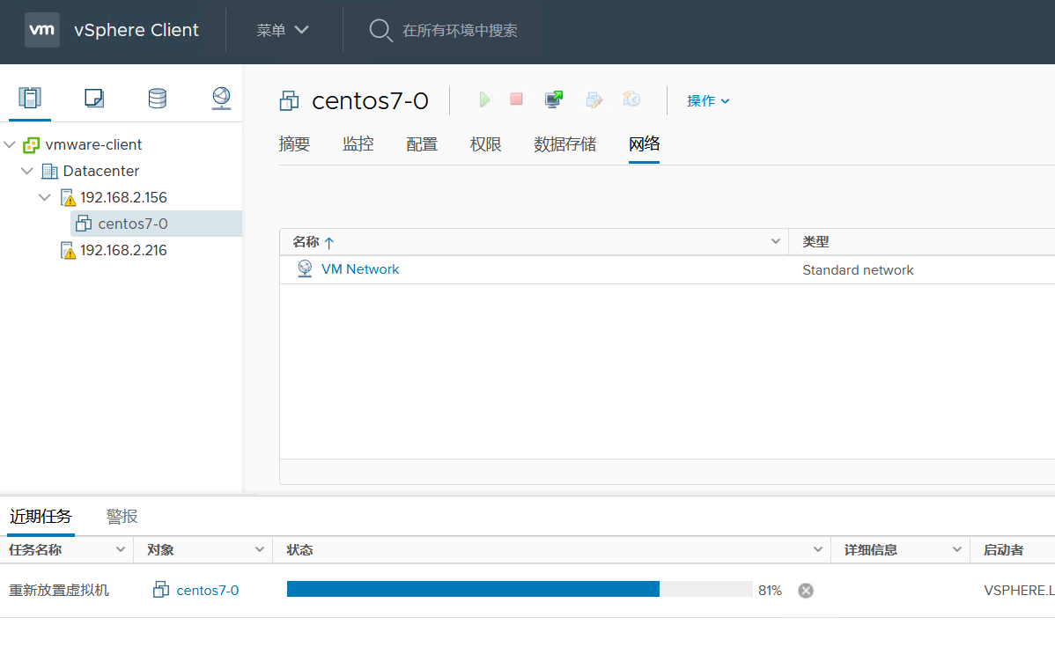Click the search magnifier icon
1055x647 pixels.
380,30
